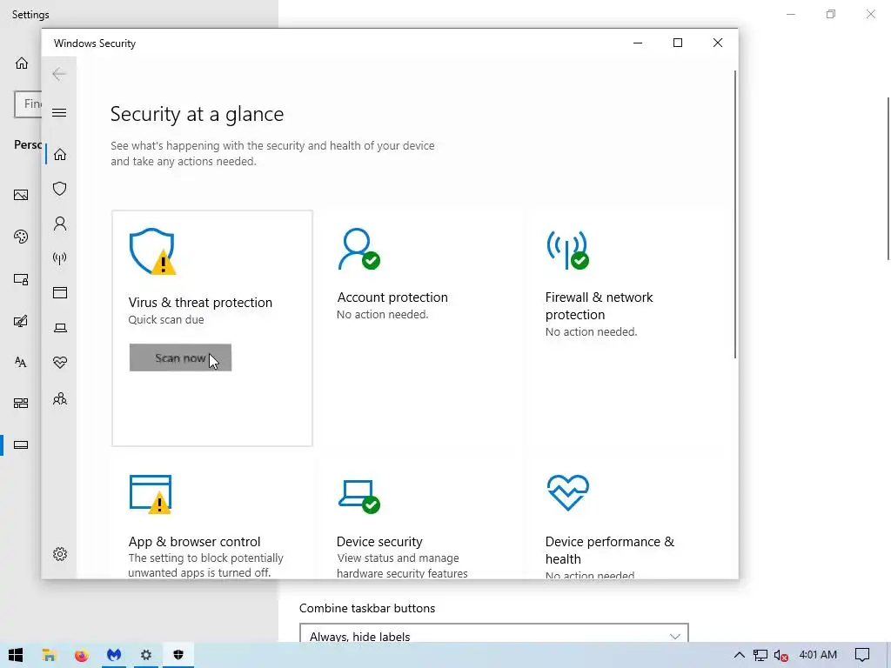Launch Firefox from the taskbar
The image size is (891, 668).
coord(81,655)
